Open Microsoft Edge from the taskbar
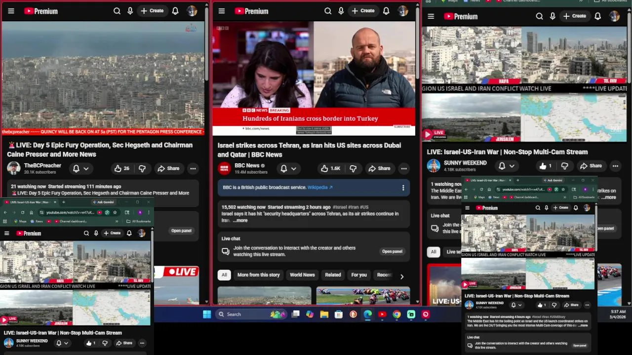This screenshot has height=355, width=632. 368,315
